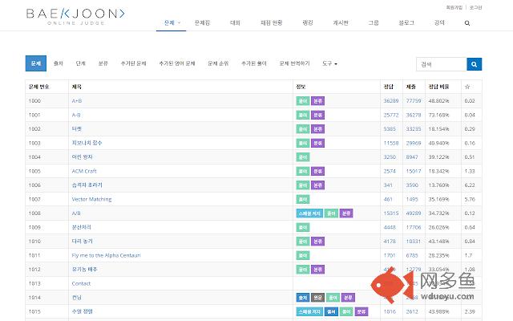
Task: Click the submission count 77759 for problem 1000
Action: (x=414, y=101)
